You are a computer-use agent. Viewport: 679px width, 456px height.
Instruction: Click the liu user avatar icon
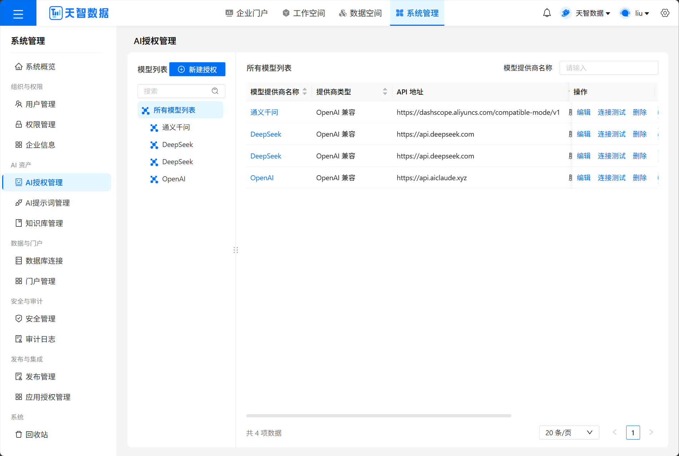click(x=625, y=13)
